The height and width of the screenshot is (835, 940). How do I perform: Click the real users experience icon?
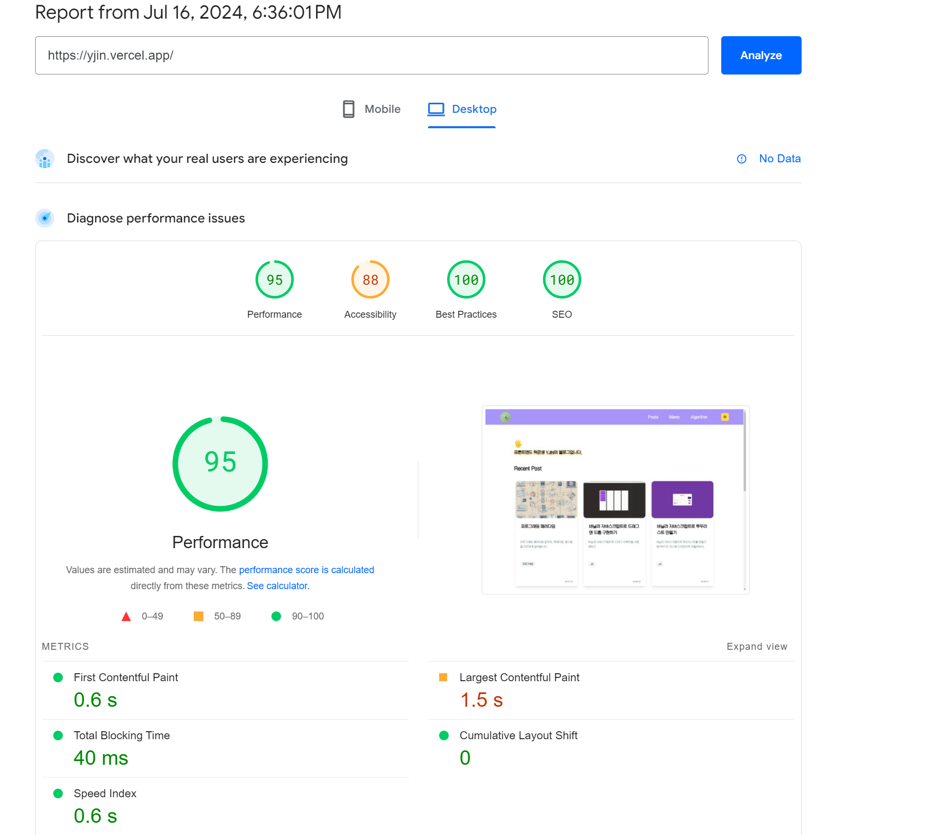coord(45,159)
